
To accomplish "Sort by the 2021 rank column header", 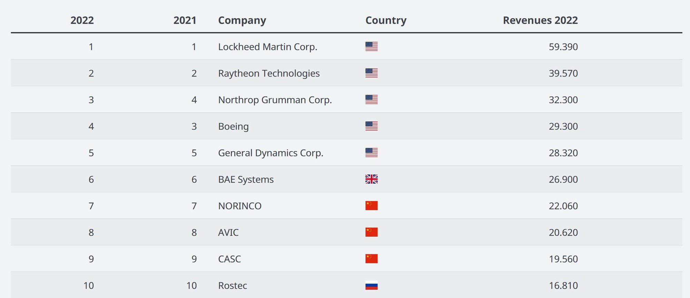I will 185,20.
